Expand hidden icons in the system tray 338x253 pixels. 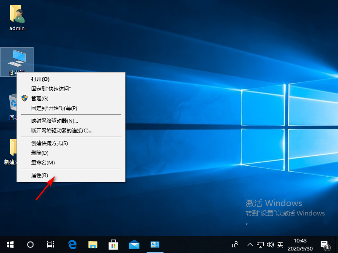coord(250,245)
